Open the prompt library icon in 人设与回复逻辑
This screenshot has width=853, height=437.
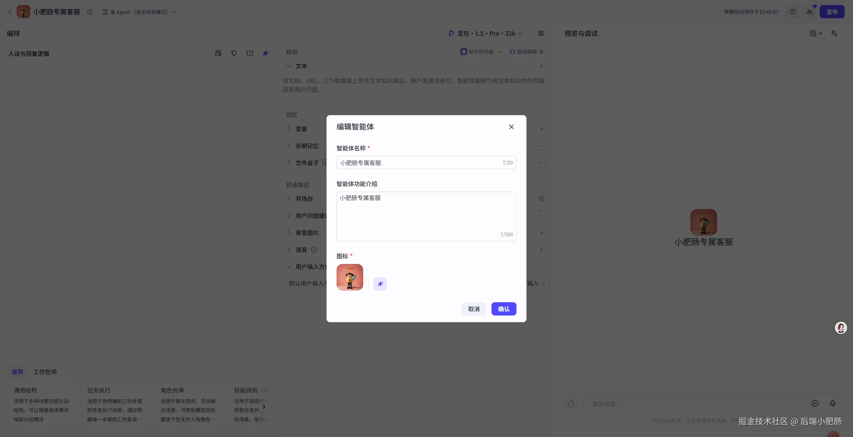tap(218, 53)
